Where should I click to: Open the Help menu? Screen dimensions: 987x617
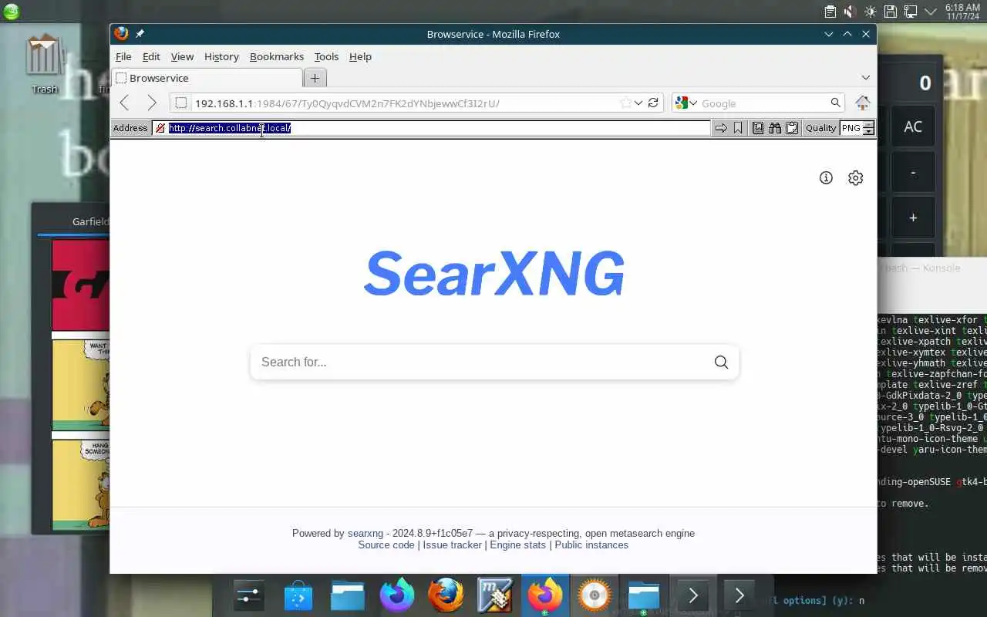(360, 56)
